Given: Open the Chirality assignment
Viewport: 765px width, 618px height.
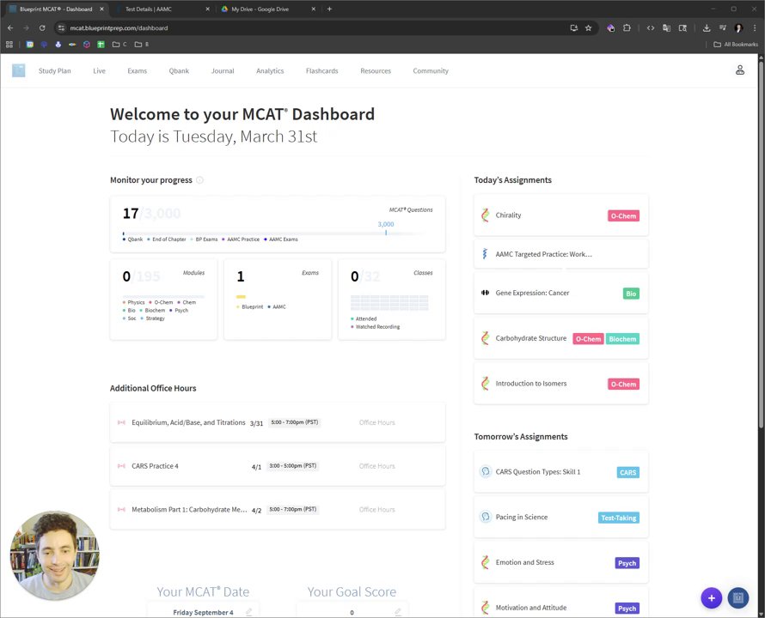Looking at the screenshot, I should (561, 215).
